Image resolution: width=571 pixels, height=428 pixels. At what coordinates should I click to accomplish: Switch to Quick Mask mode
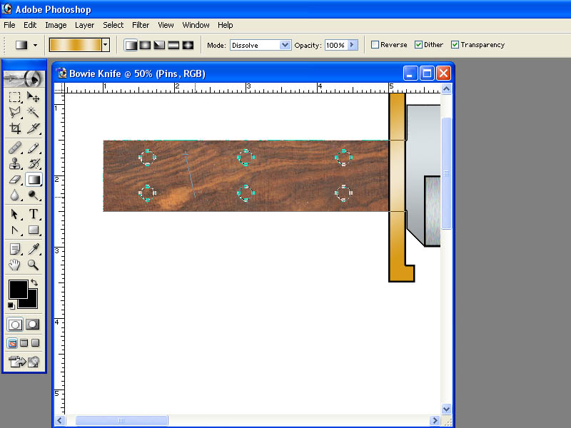coord(32,325)
